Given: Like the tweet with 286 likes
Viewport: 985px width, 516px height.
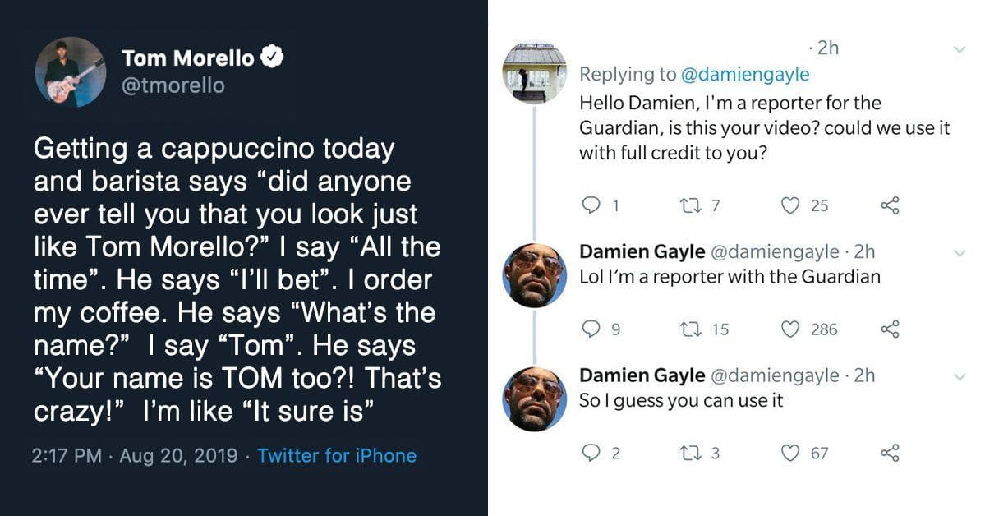Looking at the screenshot, I should (x=790, y=329).
